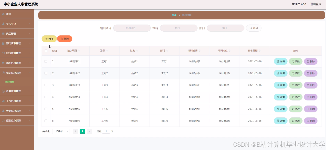326x150 pixels.
Task: Click 首页 breadcrumb link
Action: (x=174, y=15)
